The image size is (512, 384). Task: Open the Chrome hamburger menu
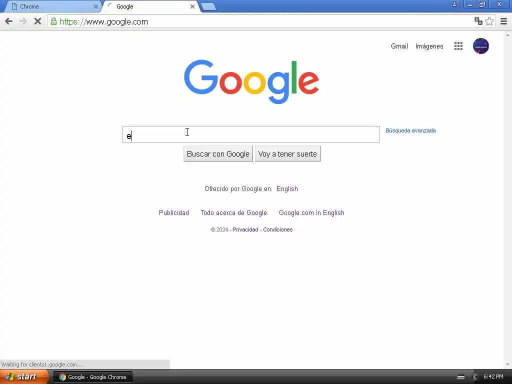point(504,21)
